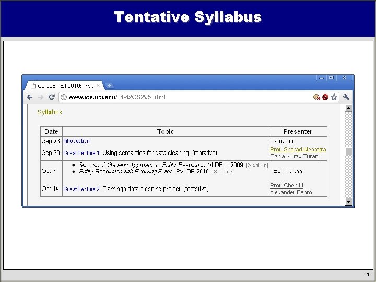
Task: Click the Instructor presenter text
Action: pyautogui.click(x=282, y=141)
